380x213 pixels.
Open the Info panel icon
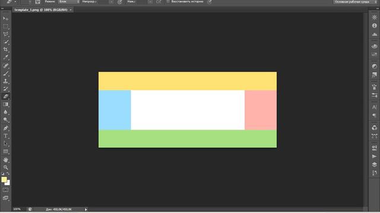[x=375, y=25]
